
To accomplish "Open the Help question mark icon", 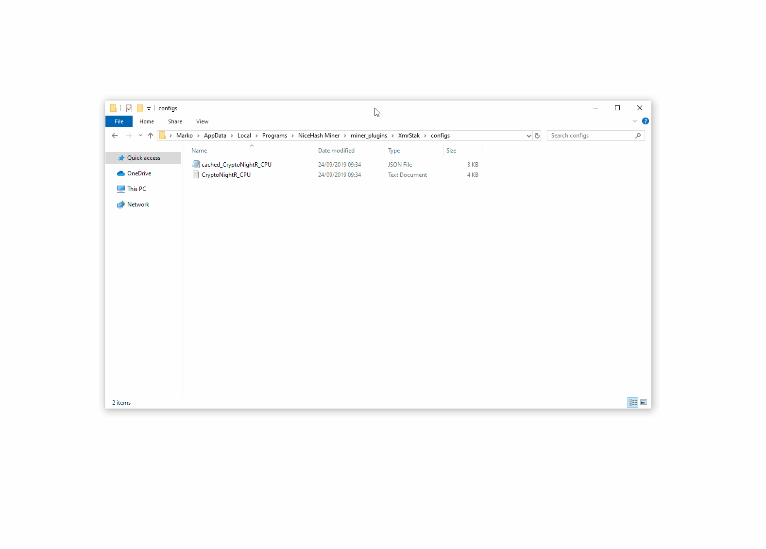I will click(x=645, y=121).
